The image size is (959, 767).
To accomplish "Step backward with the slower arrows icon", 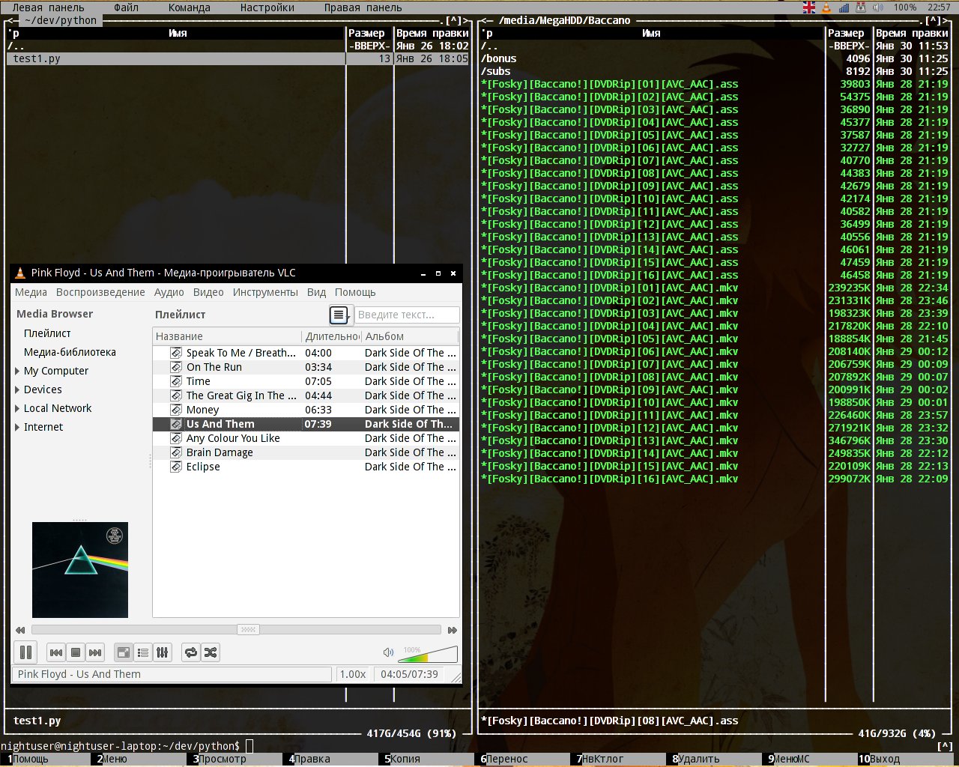I will pos(20,630).
